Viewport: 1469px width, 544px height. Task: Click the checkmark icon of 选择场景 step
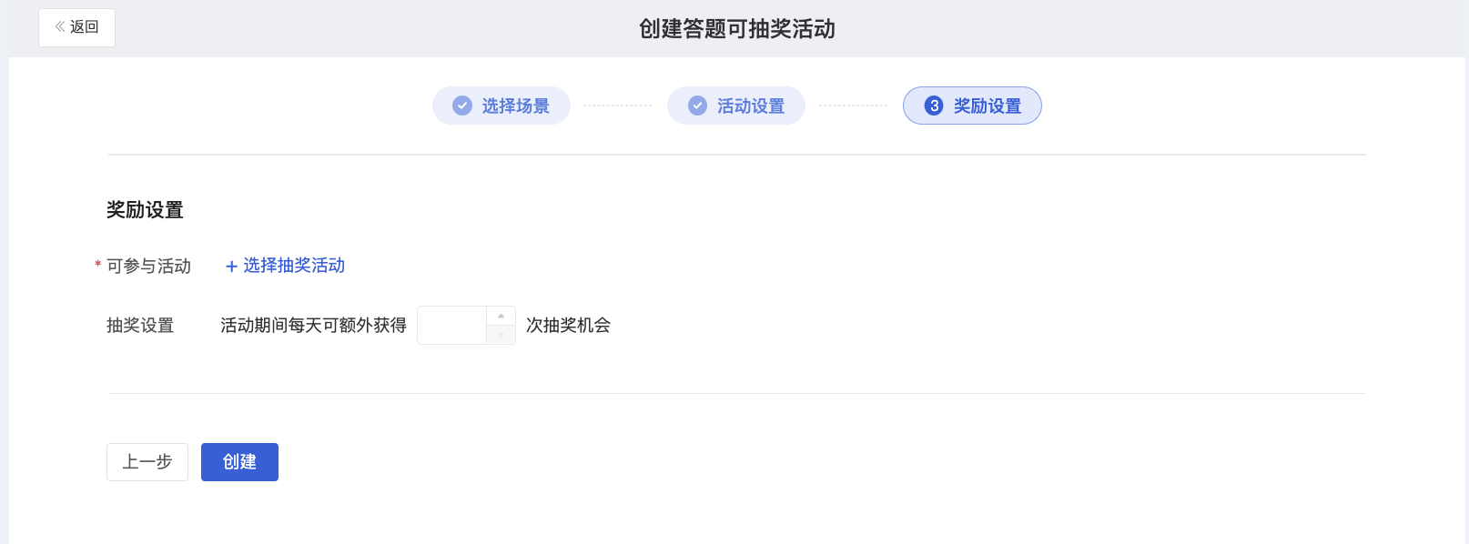click(462, 106)
